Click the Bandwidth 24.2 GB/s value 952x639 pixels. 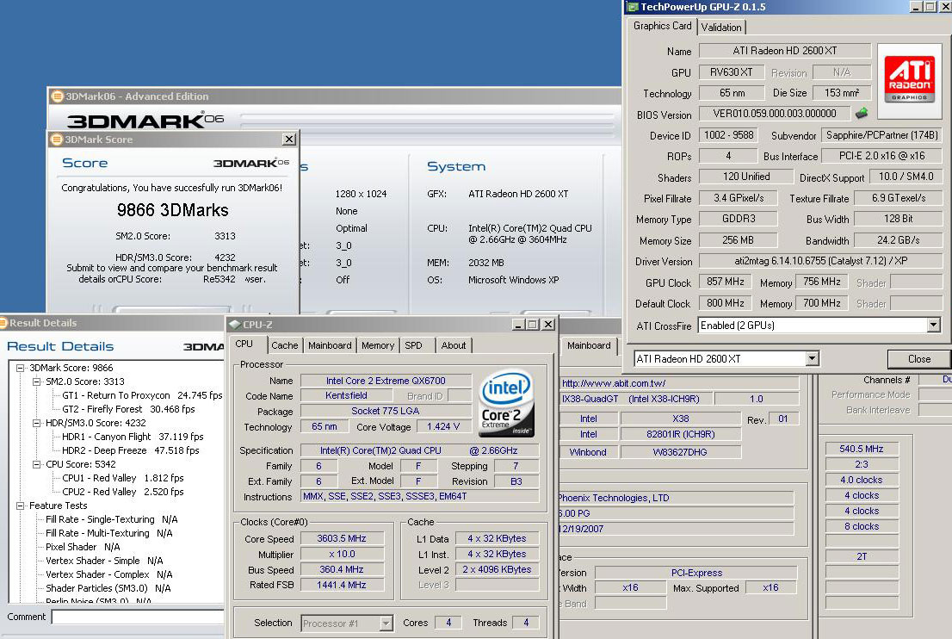[x=899, y=240]
